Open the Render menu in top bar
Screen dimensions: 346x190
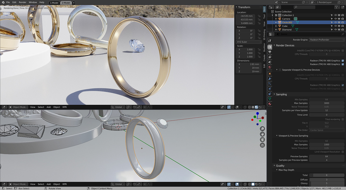pyautogui.click(x=23, y=2)
